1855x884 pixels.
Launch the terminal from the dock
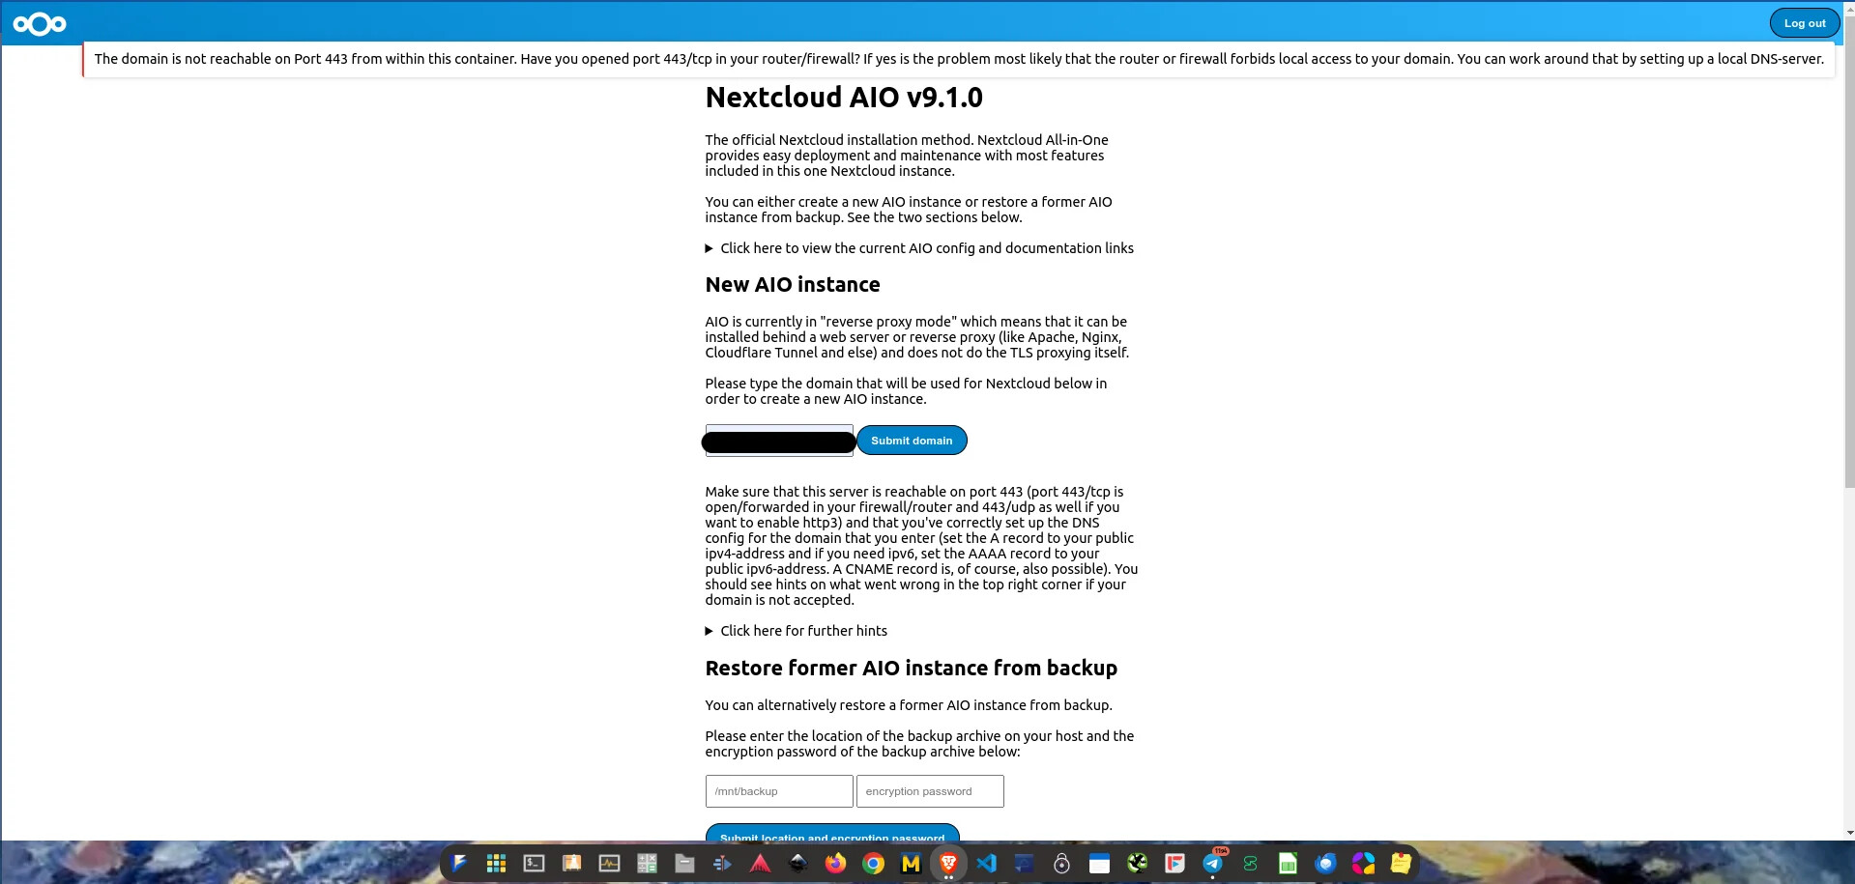[534, 863]
